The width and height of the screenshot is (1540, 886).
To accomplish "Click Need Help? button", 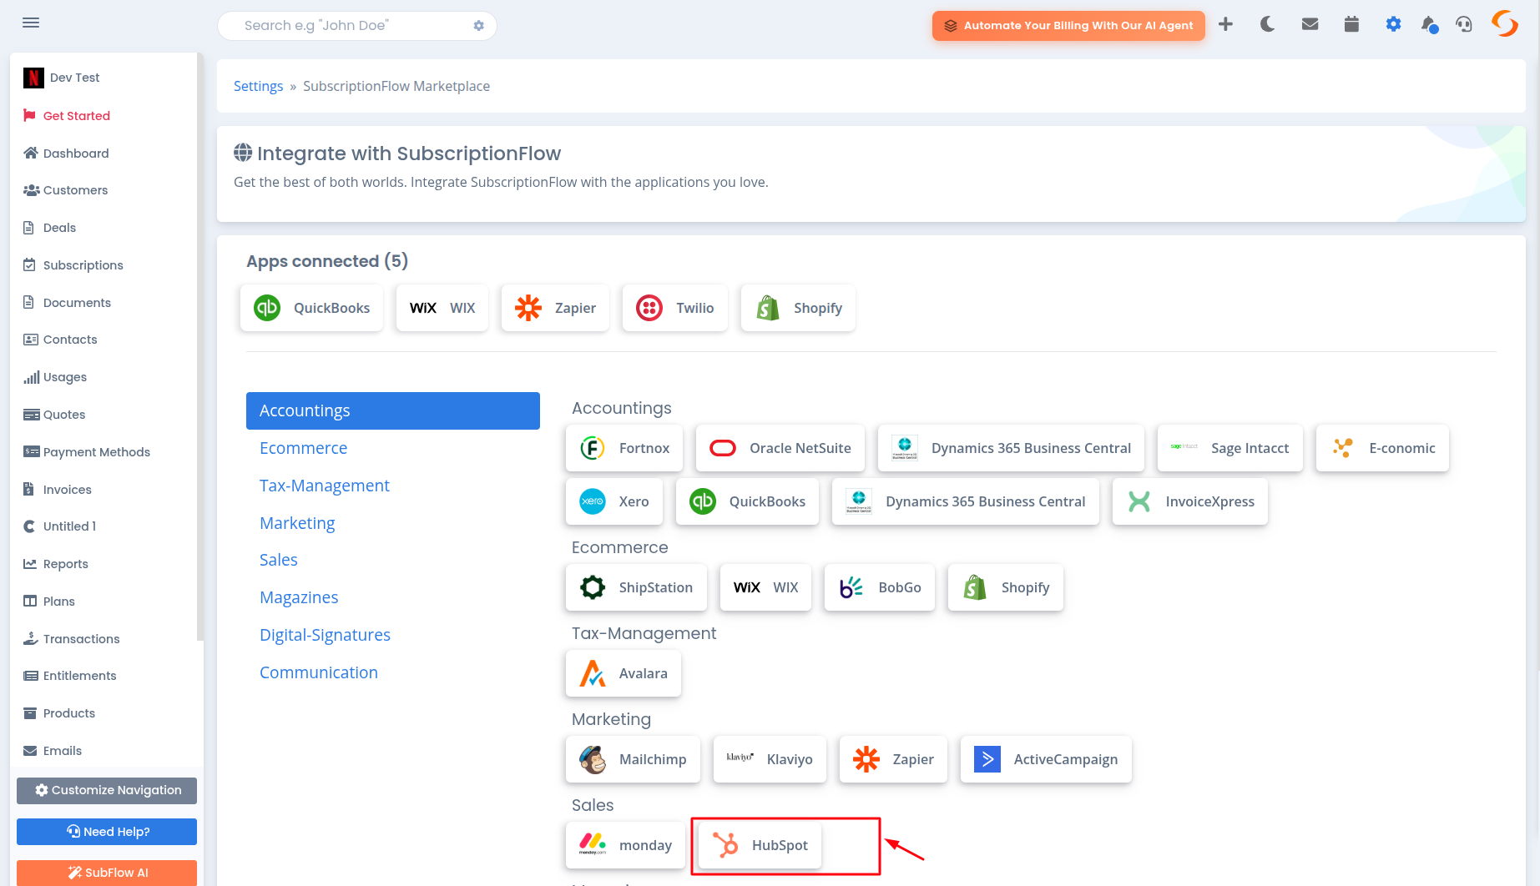I will click(x=107, y=832).
